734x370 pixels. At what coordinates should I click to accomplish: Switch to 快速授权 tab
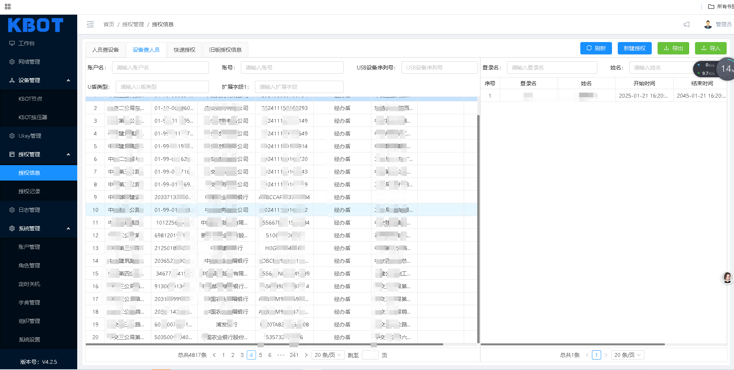click(185, 50)
